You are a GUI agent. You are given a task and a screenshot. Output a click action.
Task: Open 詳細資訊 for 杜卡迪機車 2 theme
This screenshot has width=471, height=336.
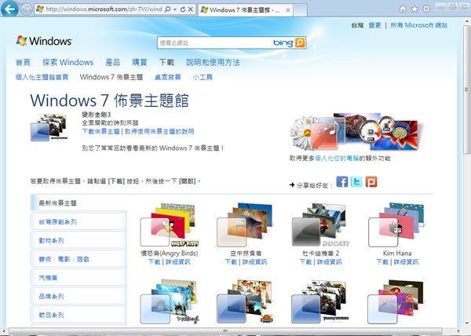(330, 262)
